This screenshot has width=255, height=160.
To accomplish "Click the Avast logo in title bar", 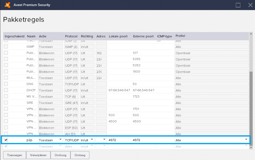I will point(8,5).
